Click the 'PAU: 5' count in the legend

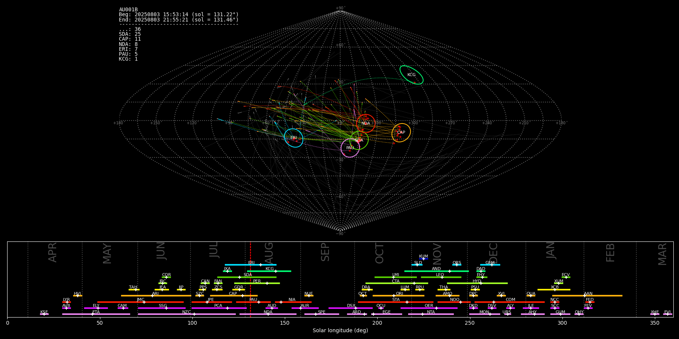128,54
